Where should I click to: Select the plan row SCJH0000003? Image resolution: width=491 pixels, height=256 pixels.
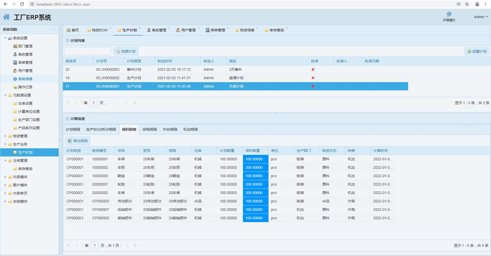pos(236,69)
